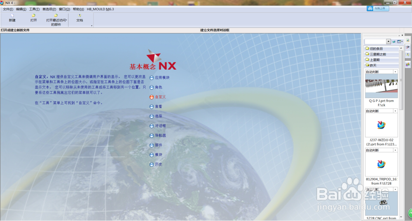The height and width of the screenshot is (221, 412).
Task: Open the HB_MOULD M6.3 menu
Action: point(101,9)
